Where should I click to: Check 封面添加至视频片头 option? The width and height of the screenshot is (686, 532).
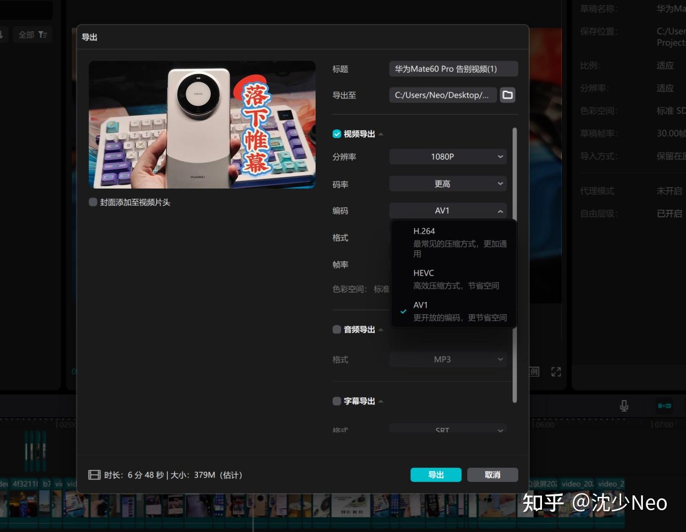click(x=93, y=202)
